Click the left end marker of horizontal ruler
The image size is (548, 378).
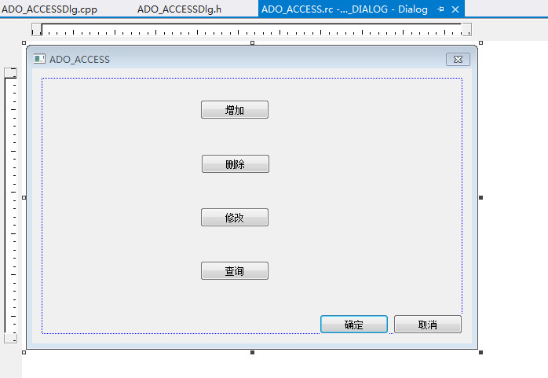(36, 29)
